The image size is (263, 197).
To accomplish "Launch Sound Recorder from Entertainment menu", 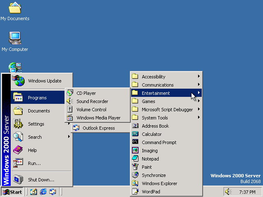I will click(98, 101).
